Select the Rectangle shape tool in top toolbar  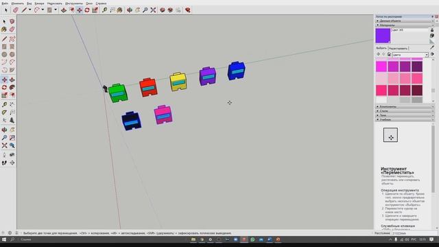pyautogui.click(x=49, y=10)
